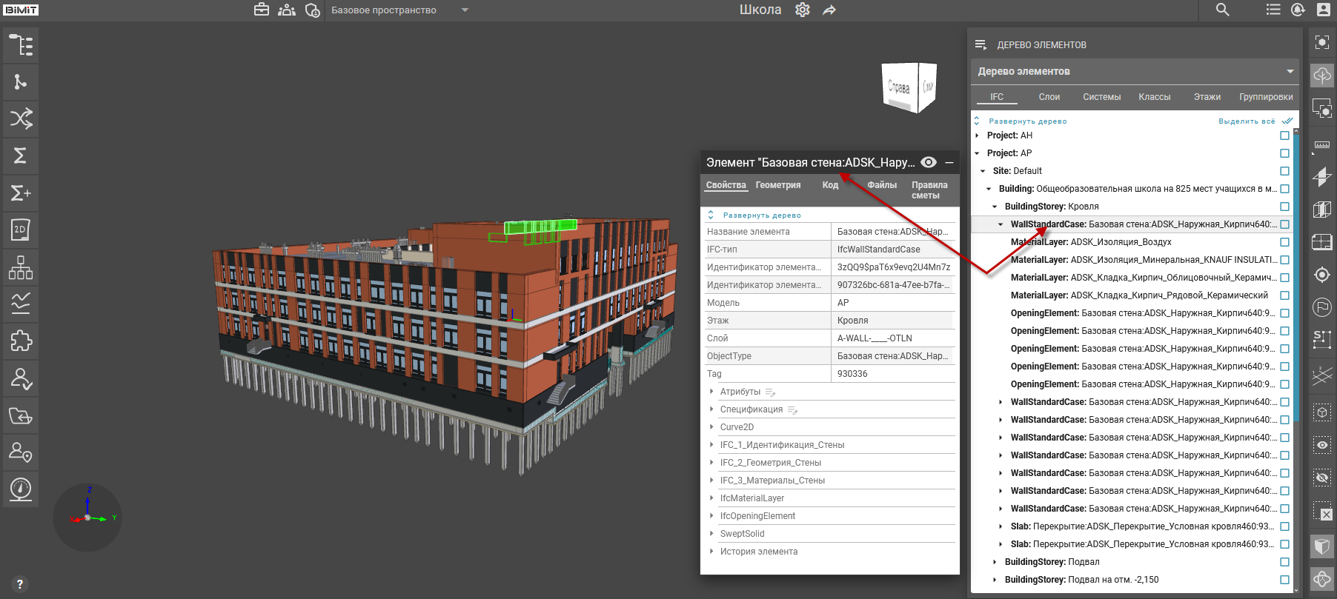Expand the BuildingStorey: Подвал tree node
The image size is (1337, 599).
click(995, 562)
